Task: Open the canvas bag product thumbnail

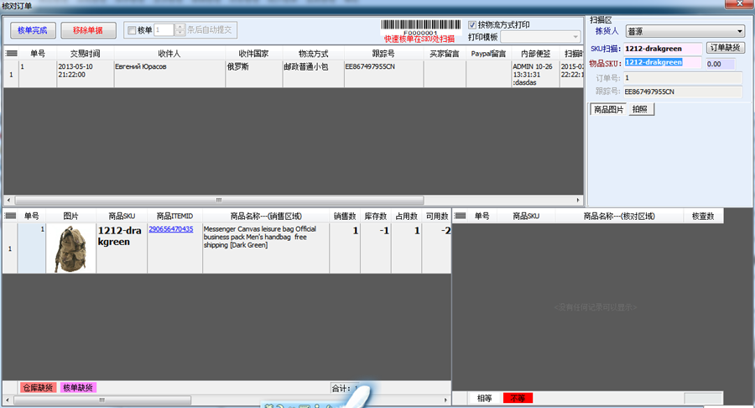Action: click(x=70, y=248)
